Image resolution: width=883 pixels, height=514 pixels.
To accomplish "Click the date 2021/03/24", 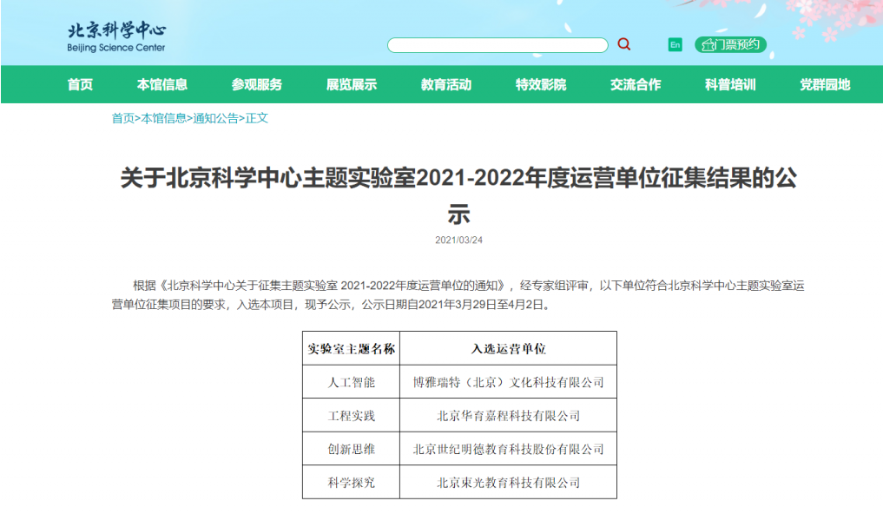I will (458, 240).
